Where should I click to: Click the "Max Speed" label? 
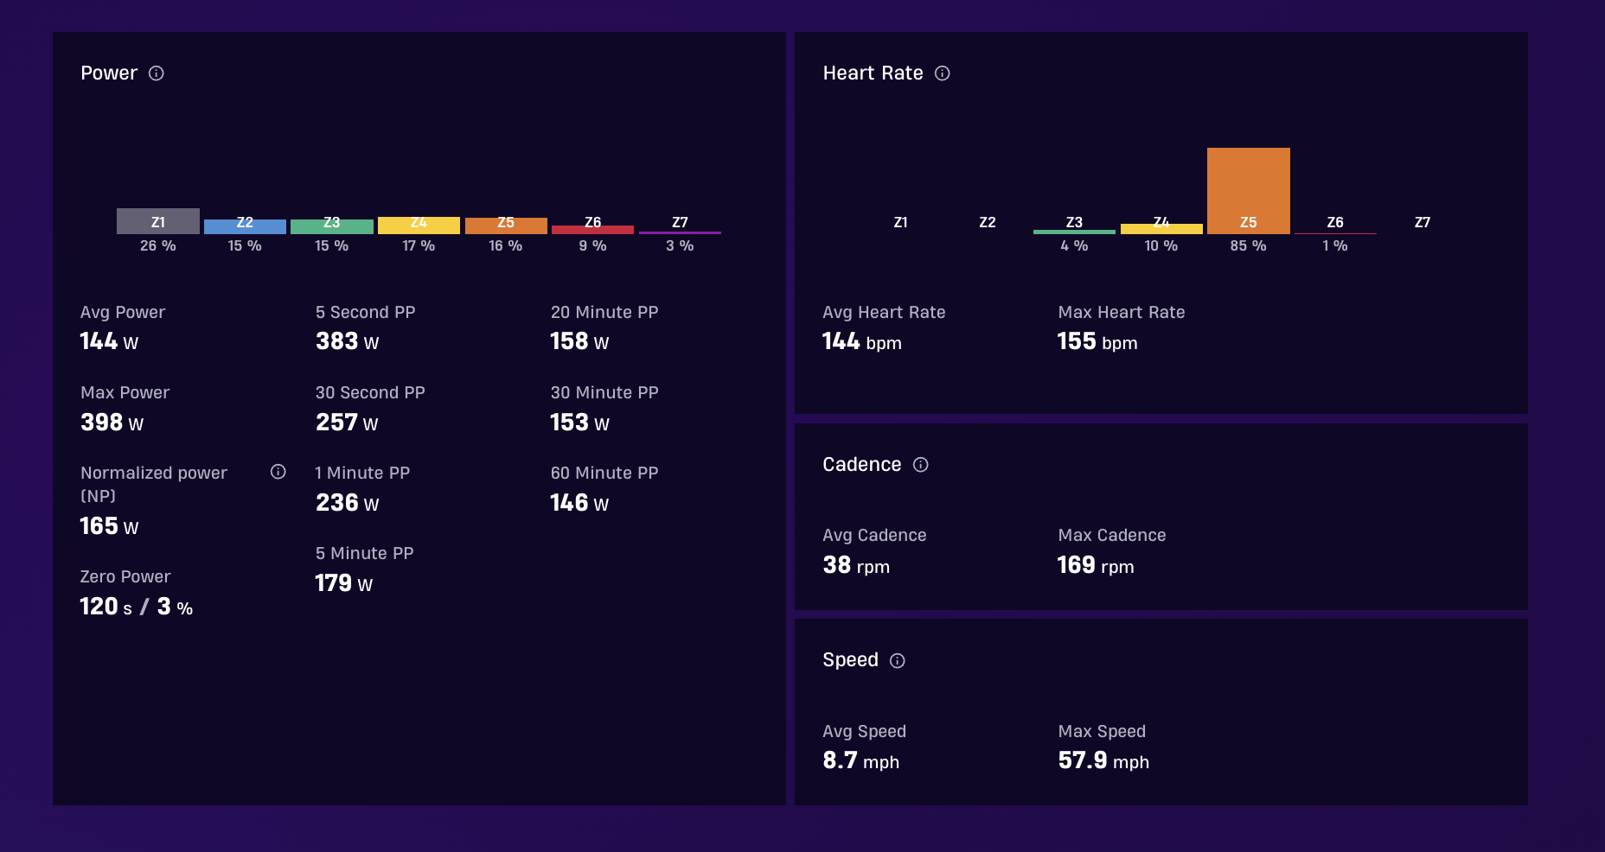tap(1102, 731)
